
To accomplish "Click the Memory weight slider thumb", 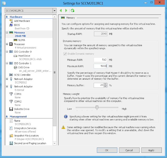I will click(97, 107).
